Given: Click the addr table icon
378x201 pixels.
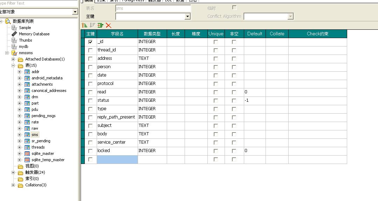Looking at the screenshot, I should (x=27, y=72).
